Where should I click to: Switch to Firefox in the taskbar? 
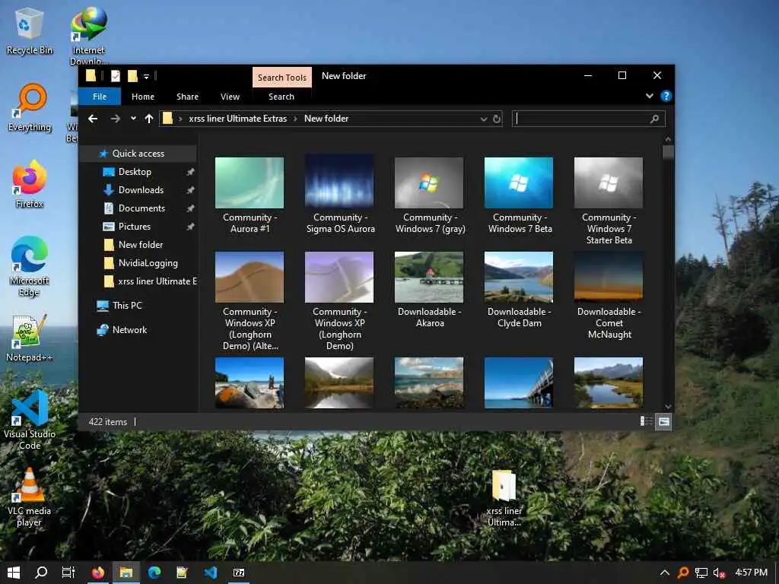98,573
